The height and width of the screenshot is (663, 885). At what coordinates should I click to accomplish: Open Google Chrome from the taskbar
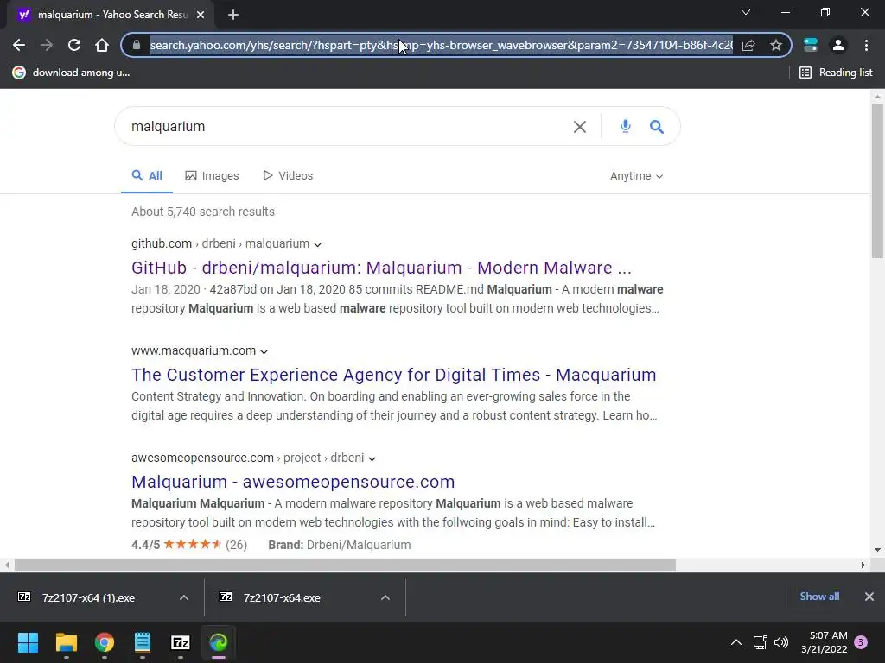[105, 642]
